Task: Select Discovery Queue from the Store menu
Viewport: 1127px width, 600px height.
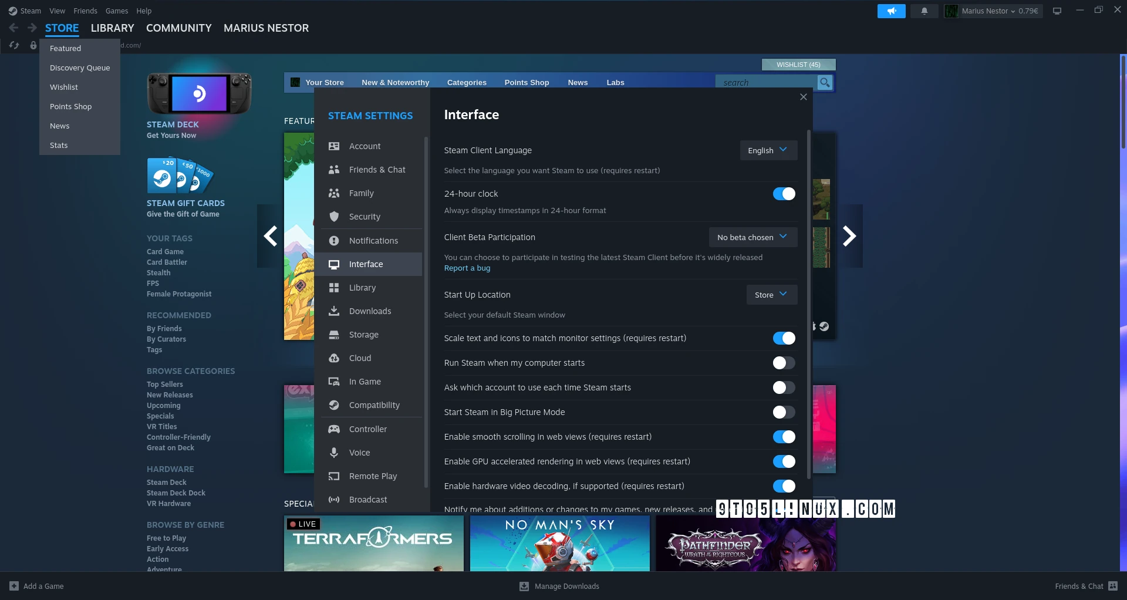Action: [79, 68]
